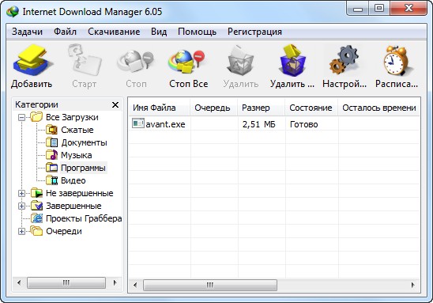
Task: Select the Программы category label
Action: coord(83,168)
